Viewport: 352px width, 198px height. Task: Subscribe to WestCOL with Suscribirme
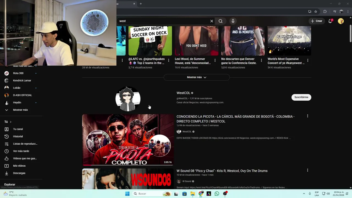[301, 97]
